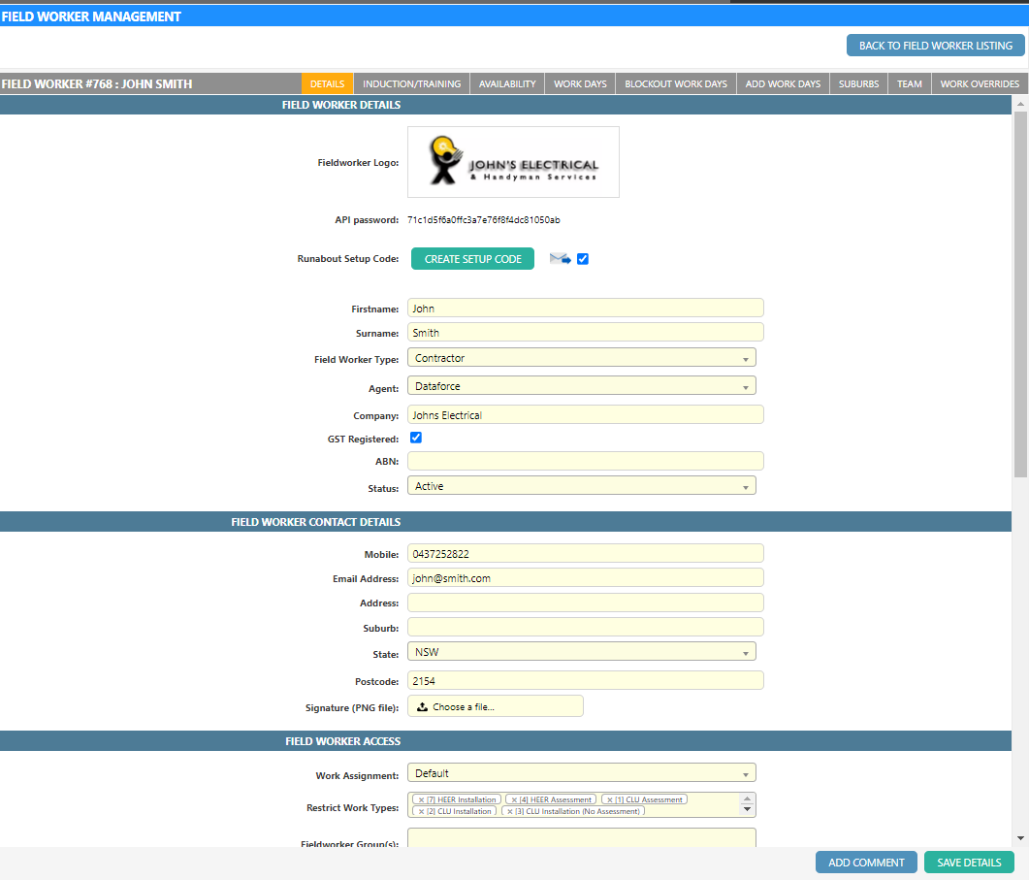Screen dimensions: 1029x880
Task: Remove the [2] CLU Installation tag
Action: pyautogui.click(x=421, y=811)
